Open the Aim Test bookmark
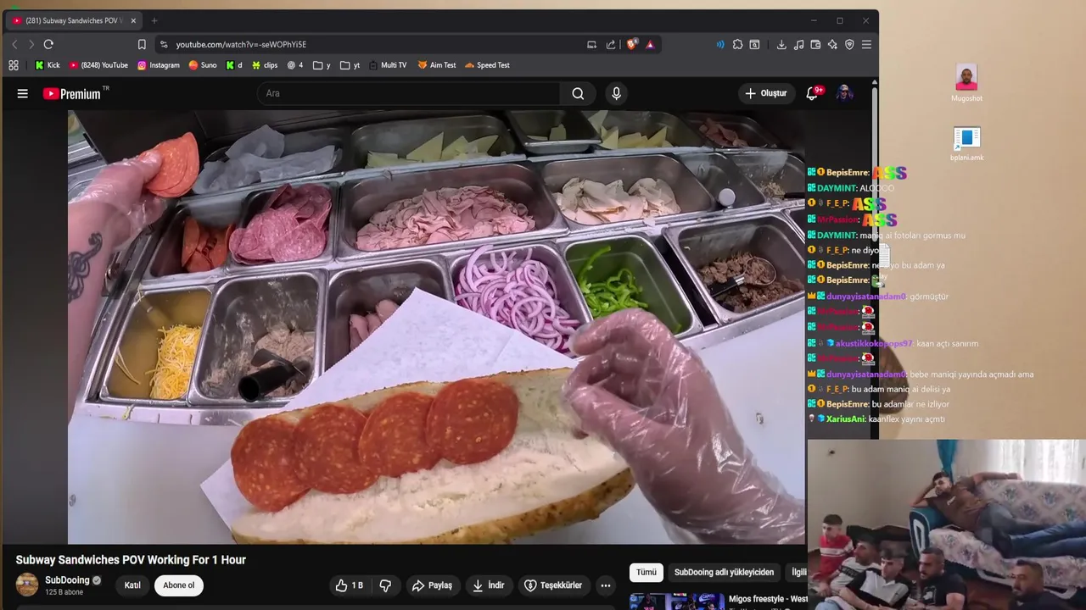Screen dimensions: 1086x610 (x=437, y=64)
